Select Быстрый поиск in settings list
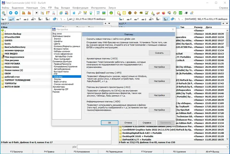Viewport: 230px width, 154px height. 61,71
